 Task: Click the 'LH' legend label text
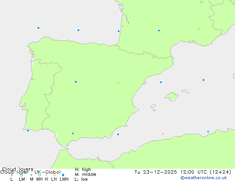[x=54, y=179]
